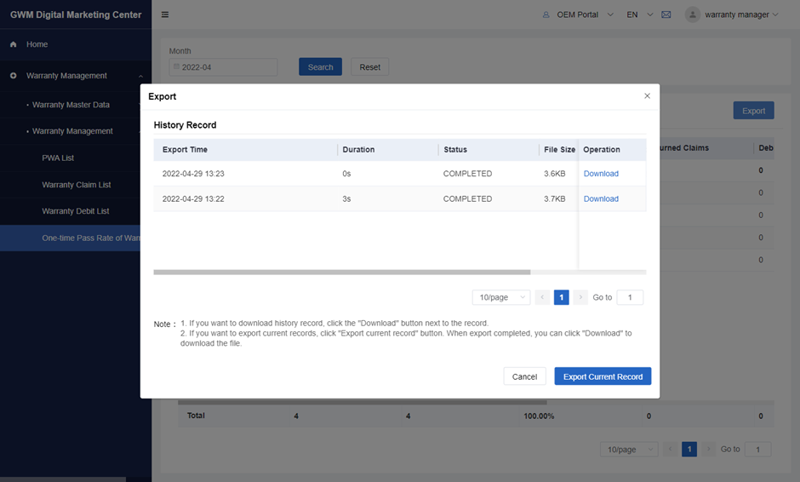800x482 pixels.
Task: Click background next page arrow
Action: click(x=708, y=450)
